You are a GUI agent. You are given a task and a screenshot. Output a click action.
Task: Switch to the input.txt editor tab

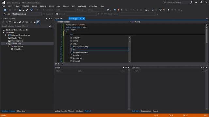pyautogui.click(x=58, y=19)
